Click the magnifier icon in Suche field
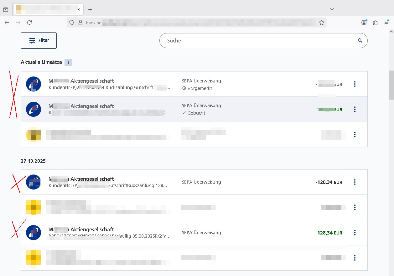The width and height of the screenshot is (394, 276). (360, 41)
